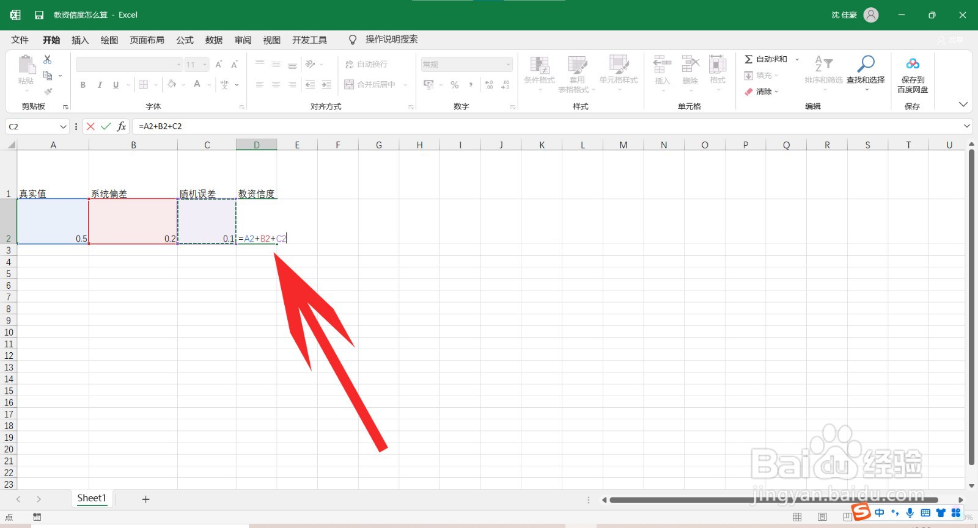Click the Percent Style icon
Screen dimensions: 978x528
click(455, 85)
